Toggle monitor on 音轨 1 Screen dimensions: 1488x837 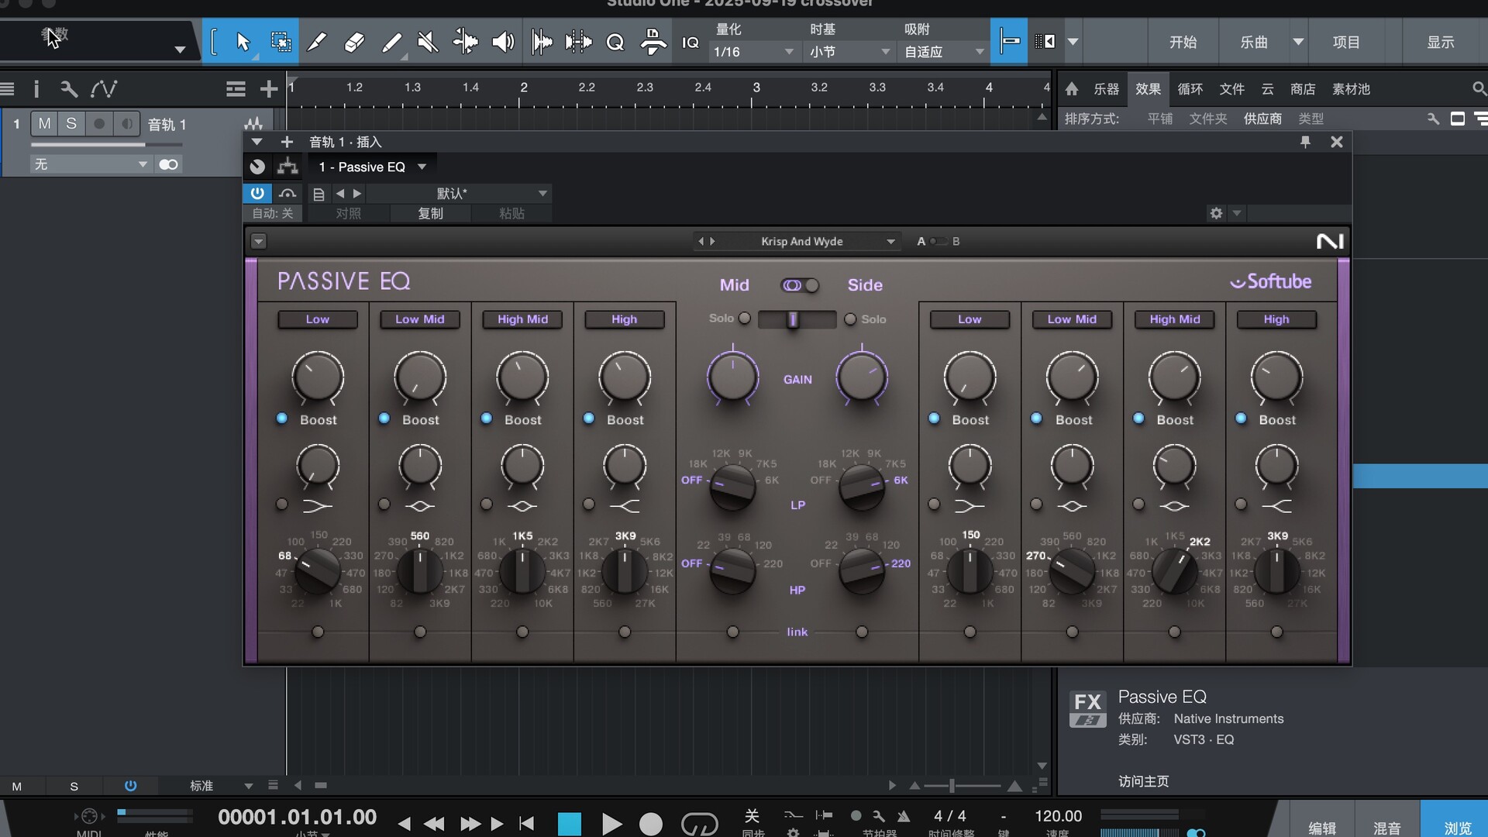coord(126,124)
